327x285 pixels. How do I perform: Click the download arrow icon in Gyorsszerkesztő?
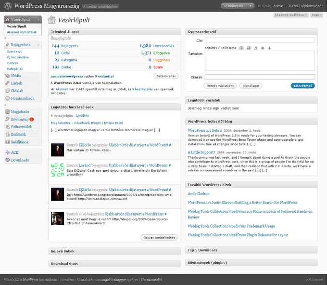tap(269, 48)
